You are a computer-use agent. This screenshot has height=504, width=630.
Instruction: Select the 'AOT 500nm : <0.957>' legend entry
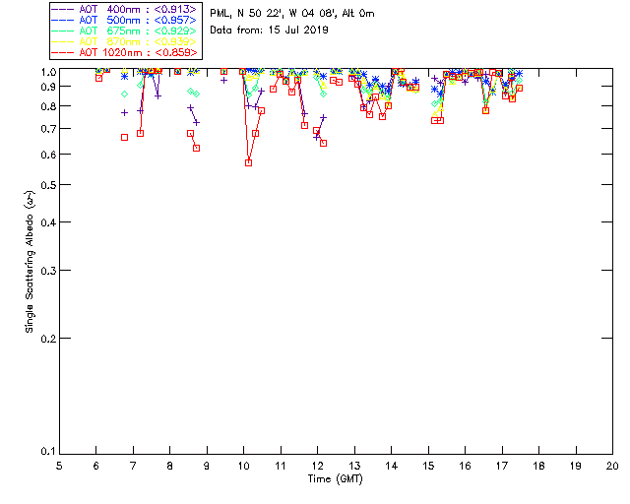click(124, 20)
